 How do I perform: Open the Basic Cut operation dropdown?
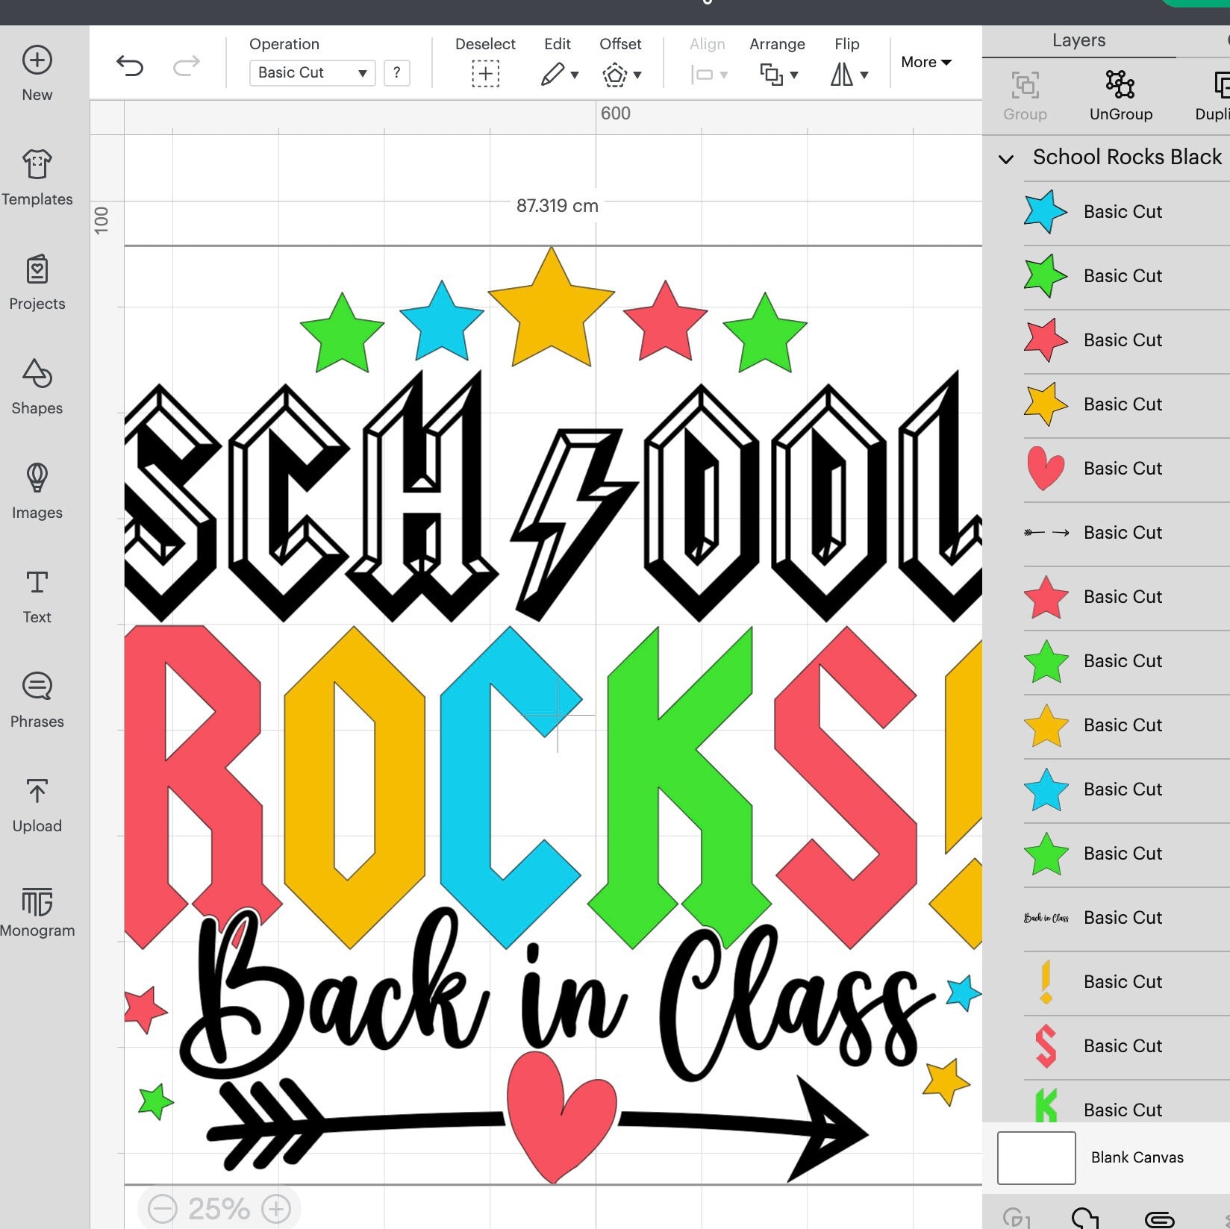311,72
